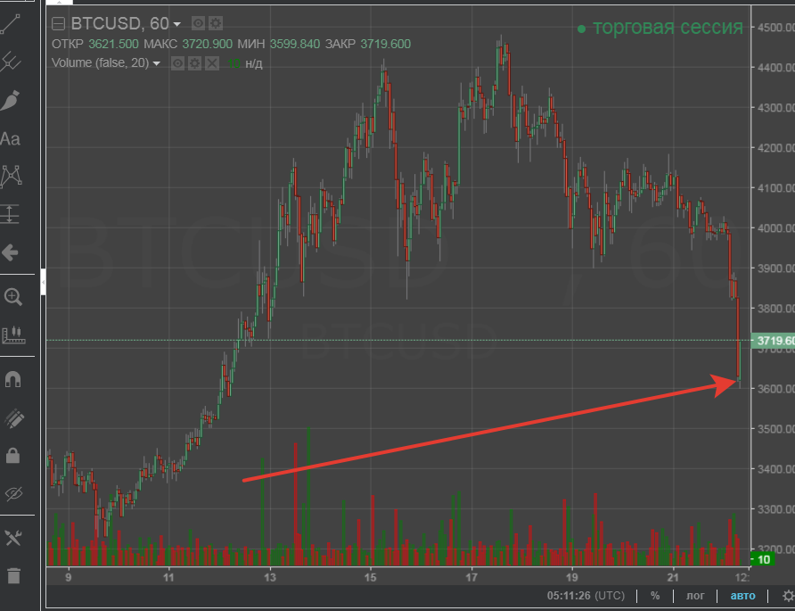Hide all drawings with the eye icon
This screenshot has width=795, height=611.
point(12,494)
